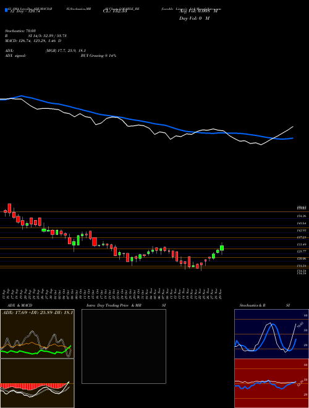Click the 142.93 price axis label
309x408 pixels.
pyautogui.click(x=302, y=231)
